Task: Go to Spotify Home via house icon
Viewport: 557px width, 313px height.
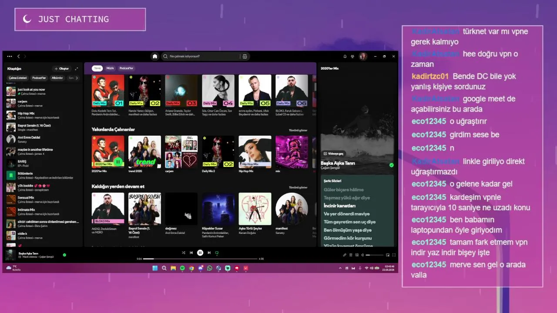Action: click(x=155, y=56)
